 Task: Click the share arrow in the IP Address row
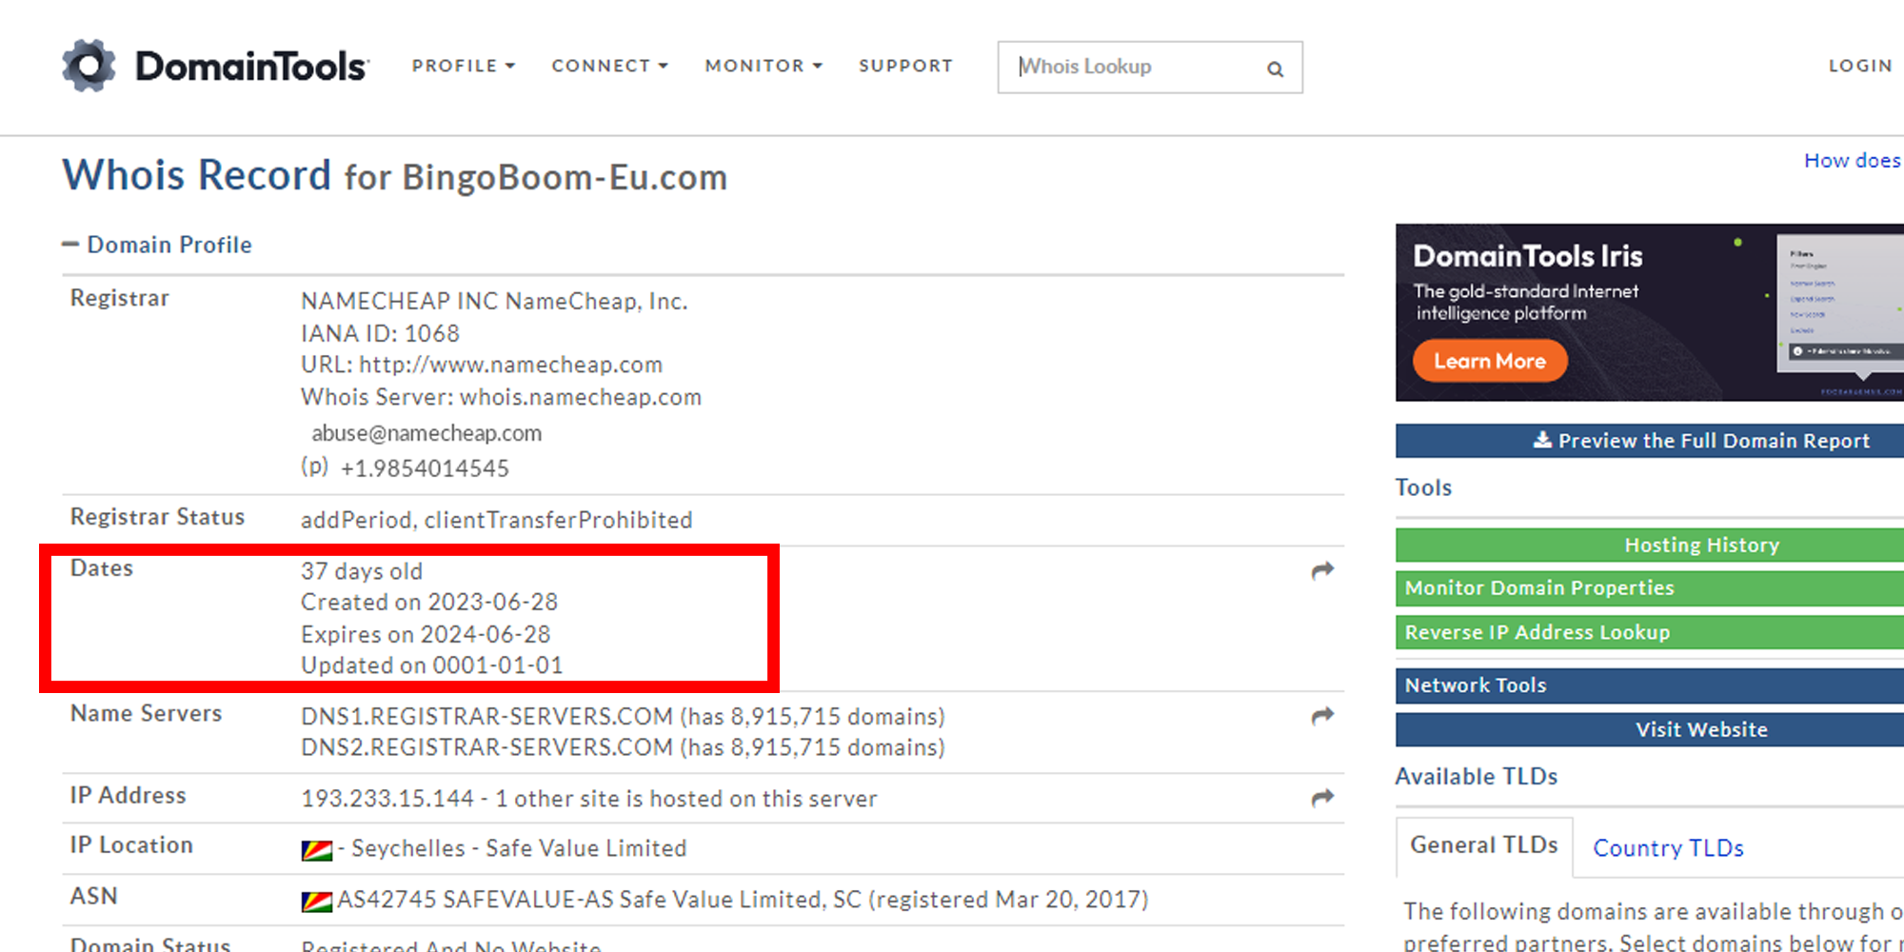pos(1322,798)
